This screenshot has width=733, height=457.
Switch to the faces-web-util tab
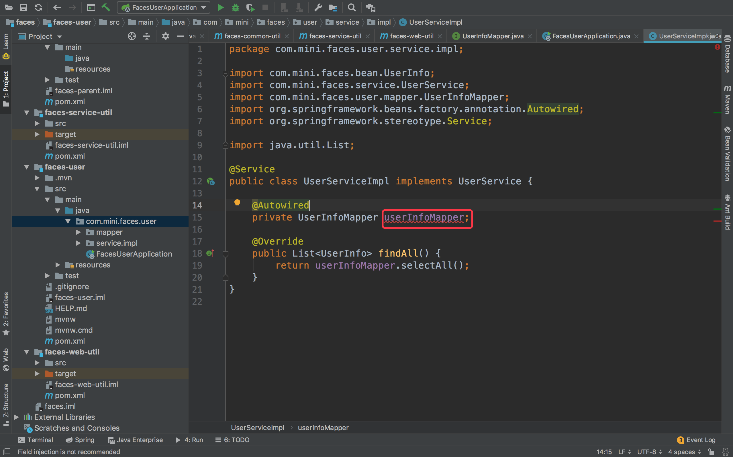411,36
